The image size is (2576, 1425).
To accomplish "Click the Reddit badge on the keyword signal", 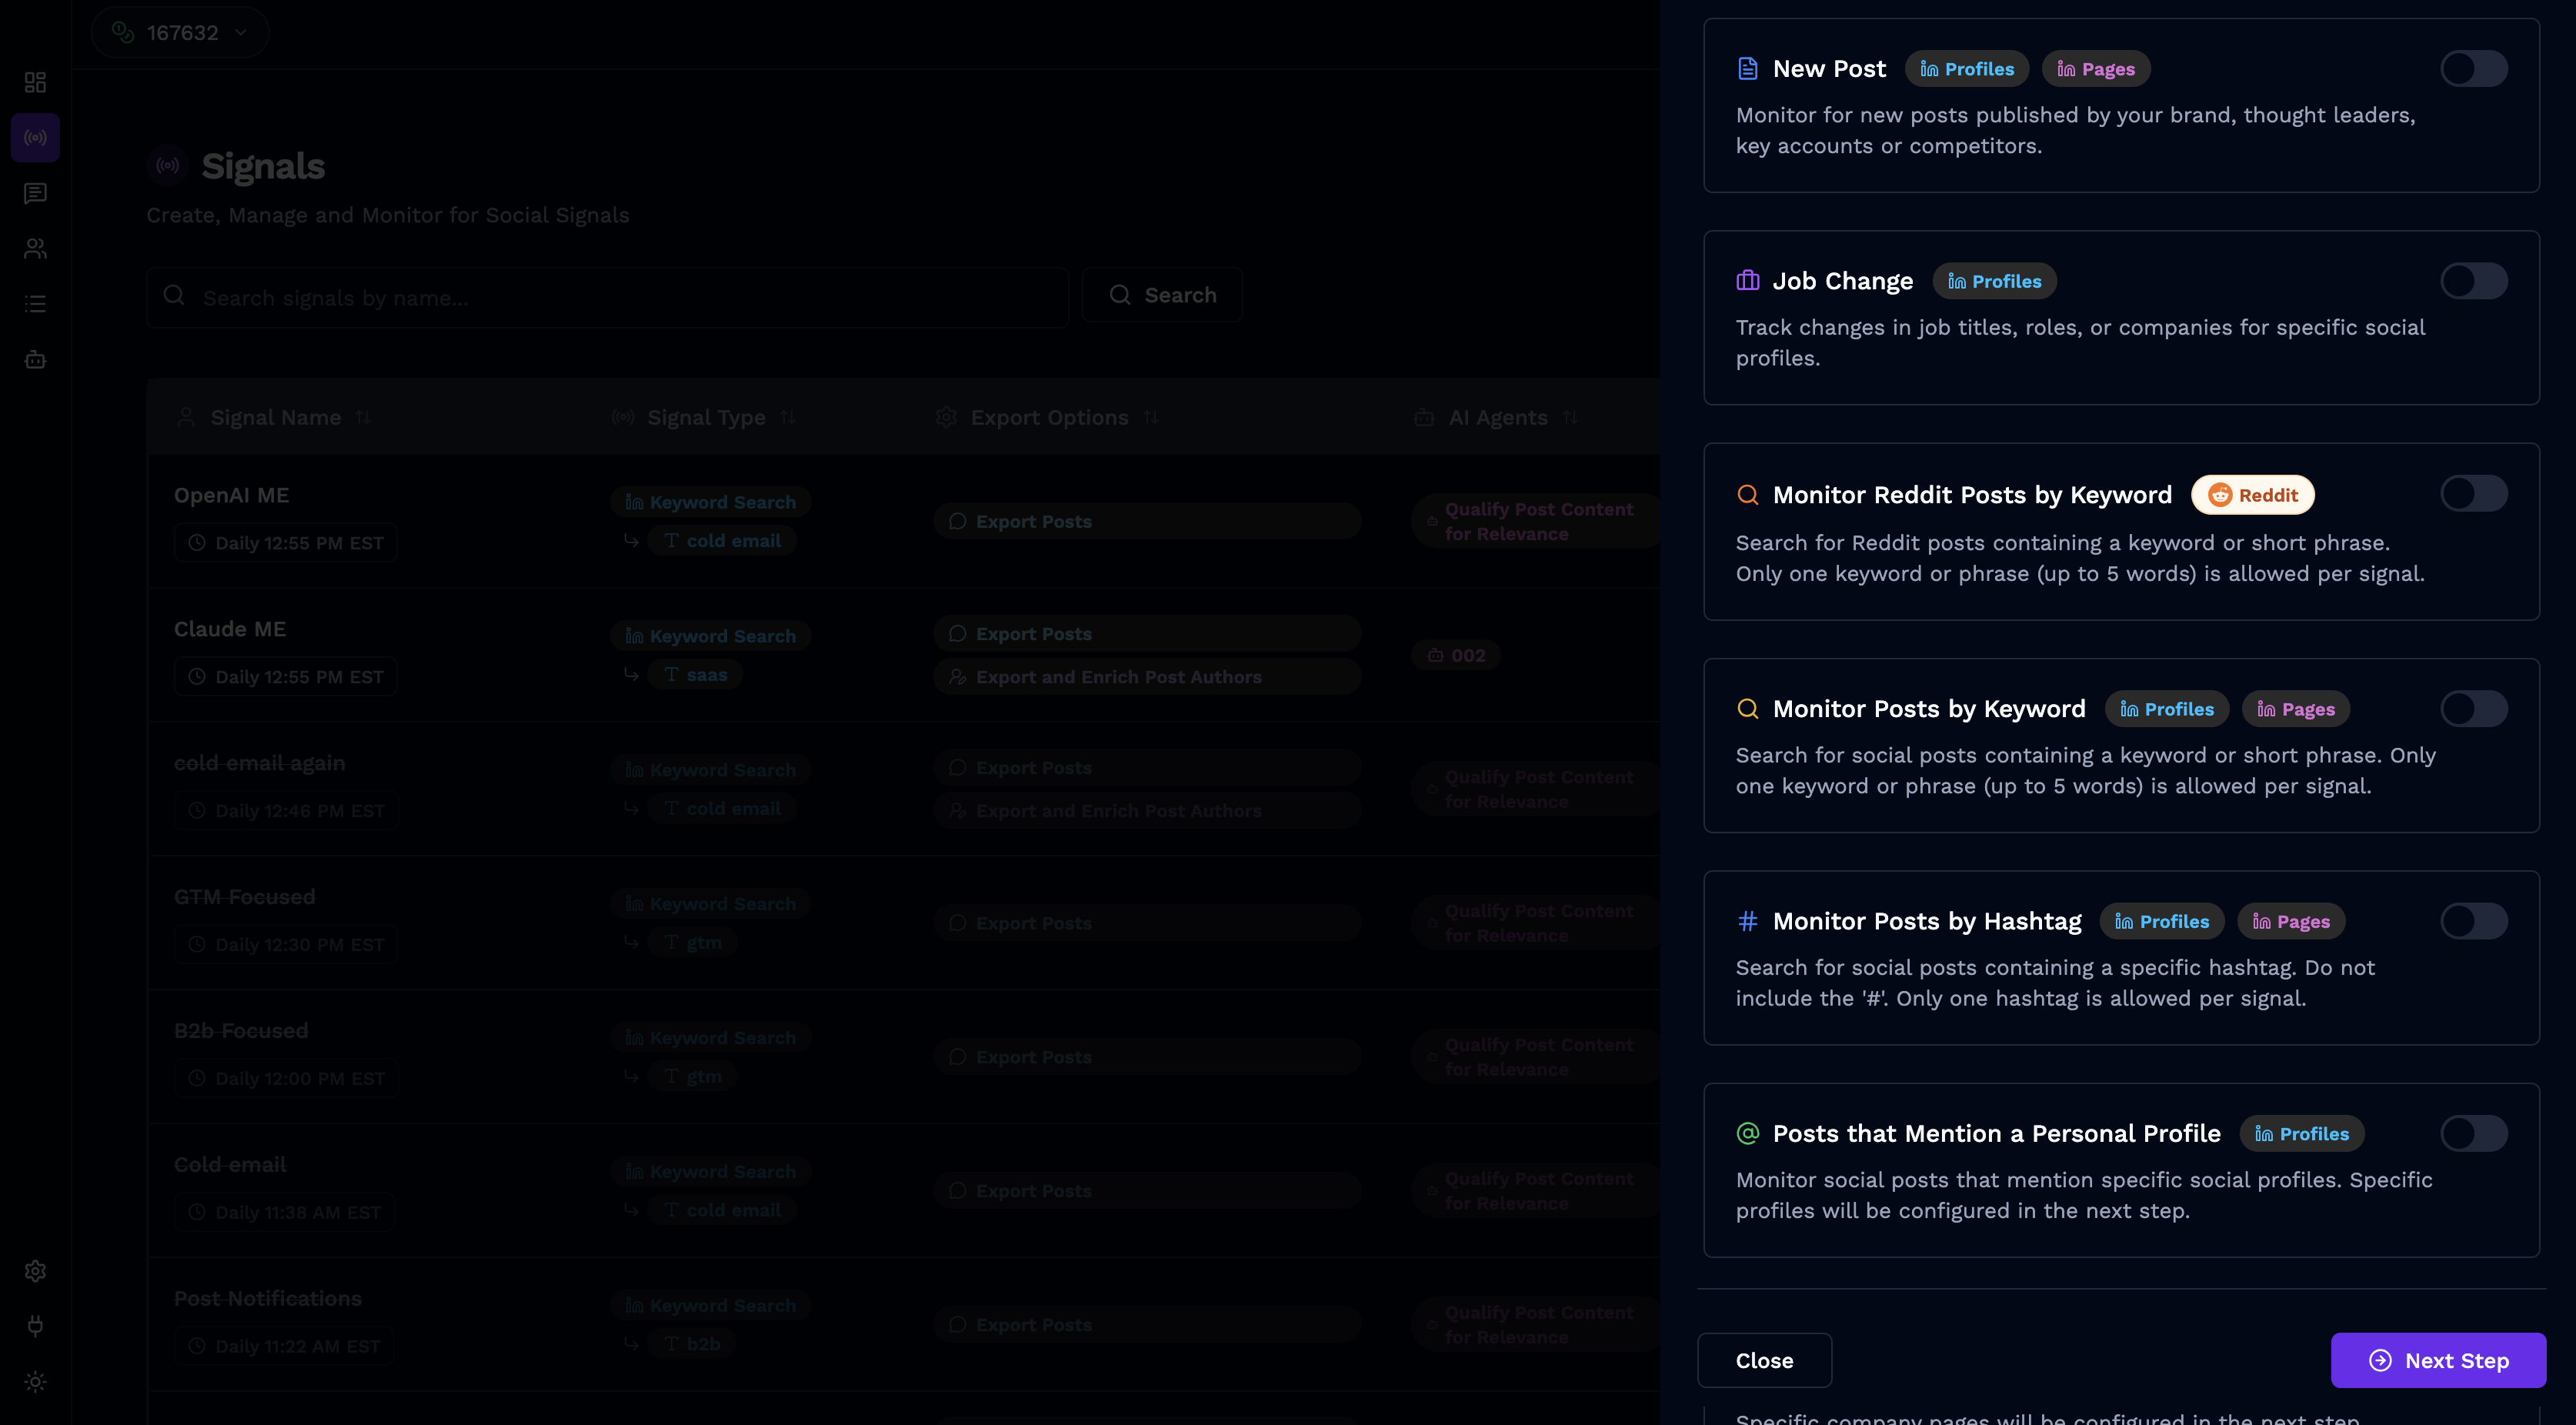I will coord(2252,494).
